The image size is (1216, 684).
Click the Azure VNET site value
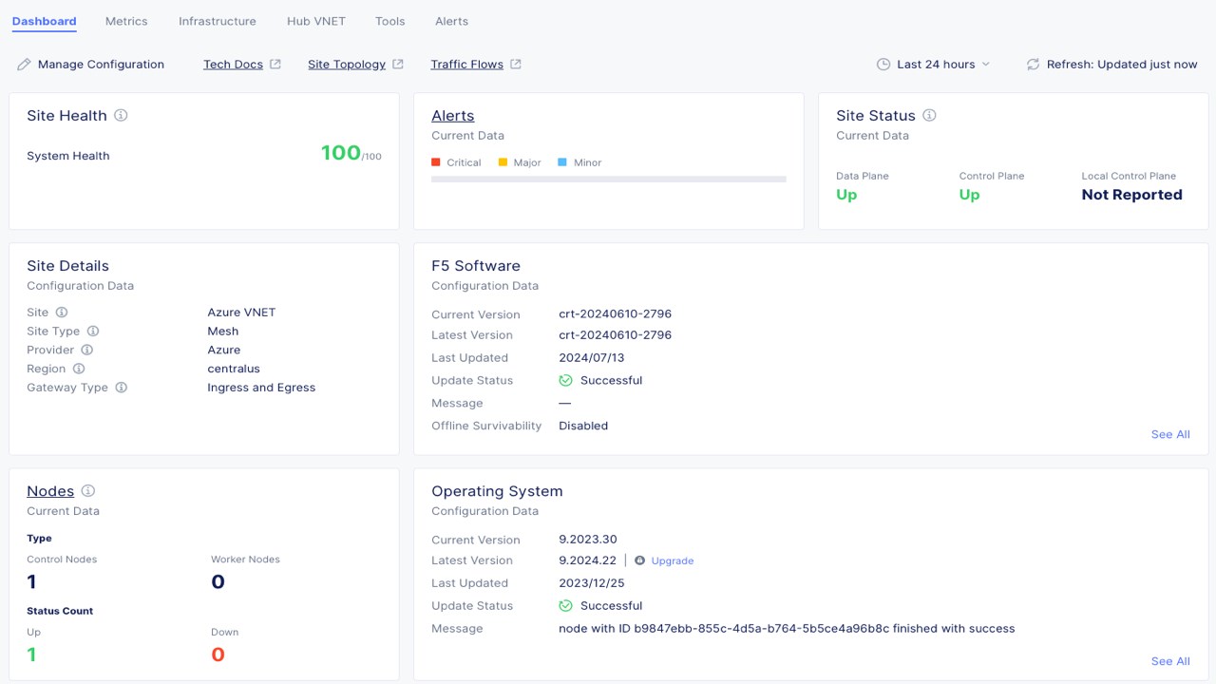pyautogui.click(x=241, y=312)
